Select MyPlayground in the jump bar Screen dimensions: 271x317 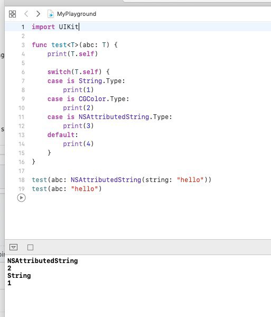(x=77, y=14)
